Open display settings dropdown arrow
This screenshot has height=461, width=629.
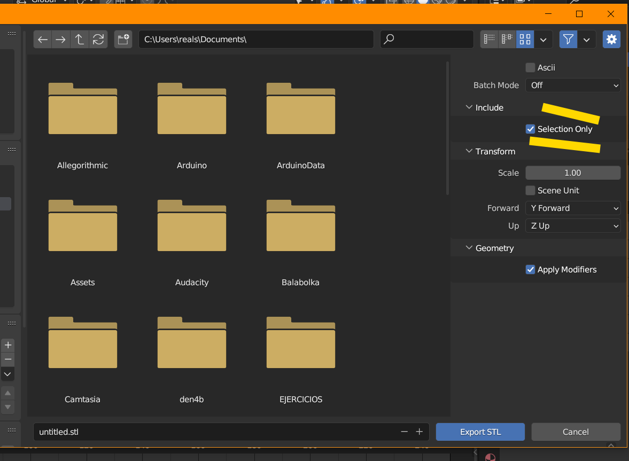point(543,40)
